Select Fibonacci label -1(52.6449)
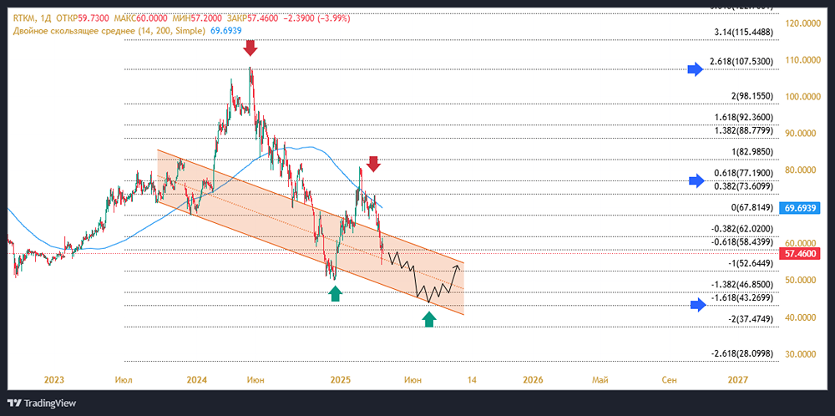The height and width of the screenshot is (416, 835). 751,263
